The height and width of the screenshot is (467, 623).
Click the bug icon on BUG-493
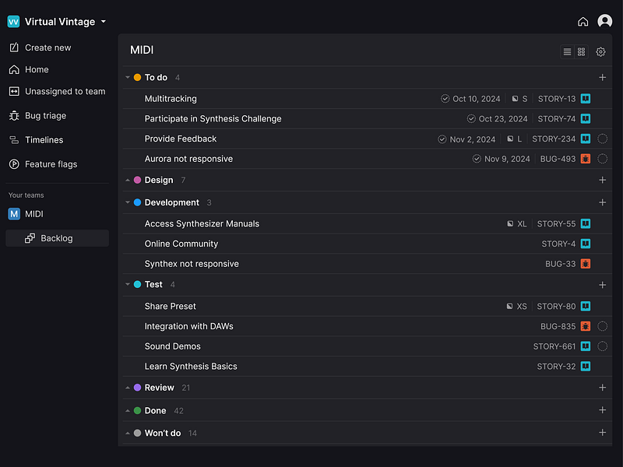coord(586,159)
